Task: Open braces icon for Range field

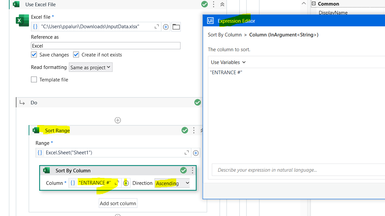Action: click(x=40, y=153)
